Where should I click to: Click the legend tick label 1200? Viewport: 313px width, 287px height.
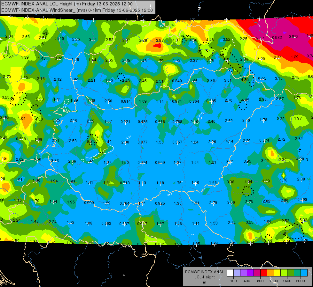[x=274, y=281]
